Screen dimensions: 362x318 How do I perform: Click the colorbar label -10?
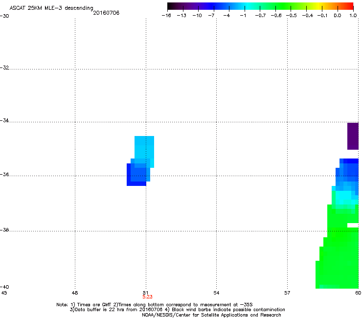coord(197,16)
